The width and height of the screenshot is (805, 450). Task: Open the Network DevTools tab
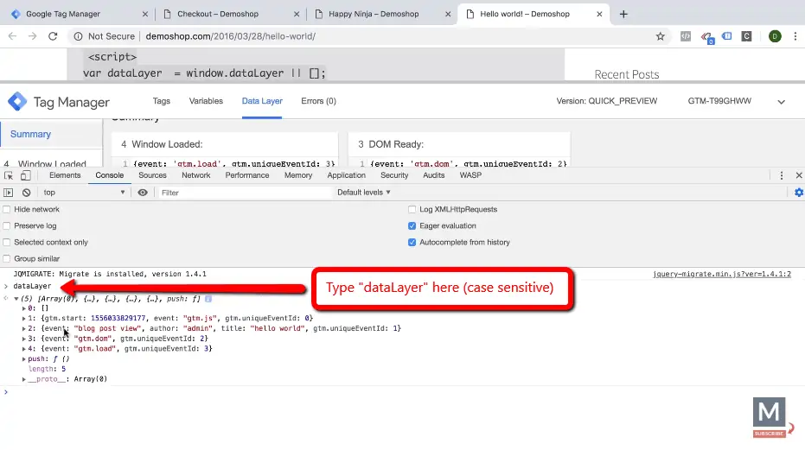[x=195, y=175]
